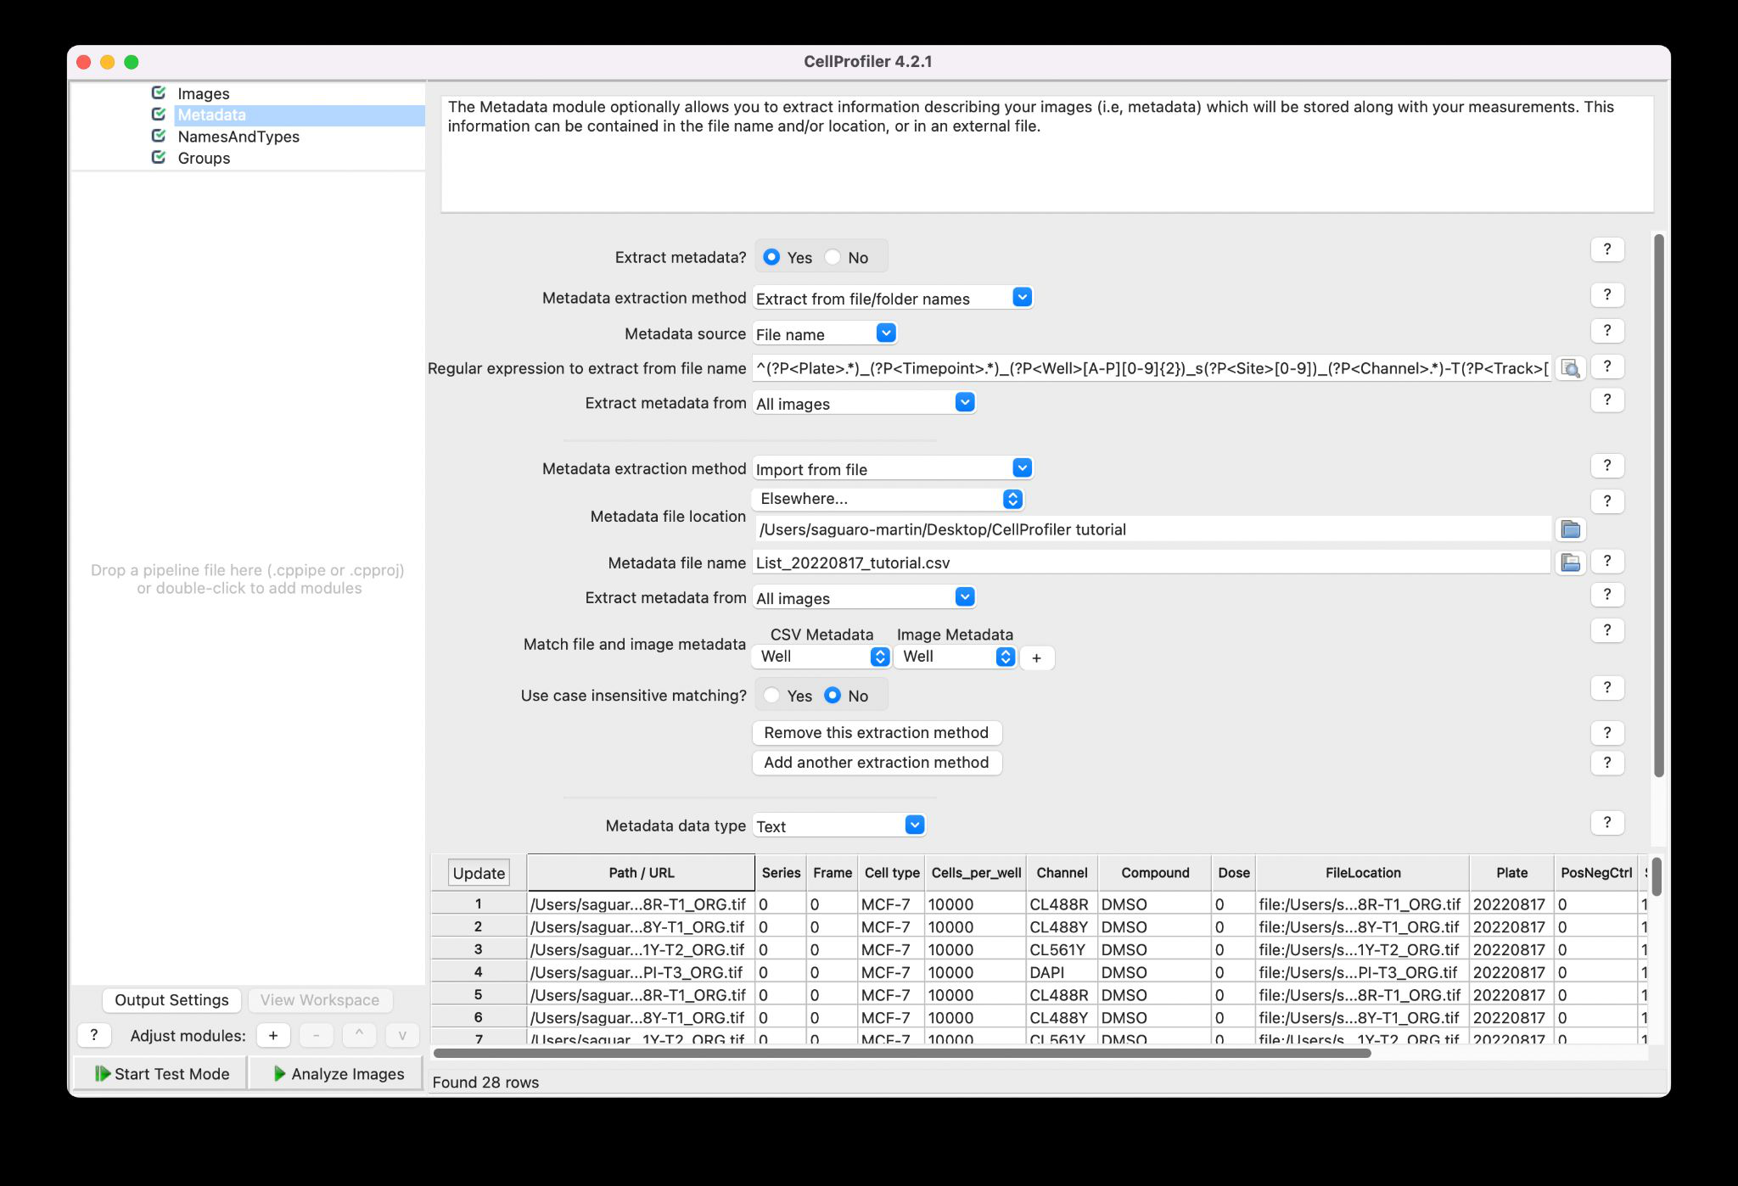The height and width of the screenshot is (1186, 1738).
Task: Open help for Metadata file name
Action: point(1607,561)
